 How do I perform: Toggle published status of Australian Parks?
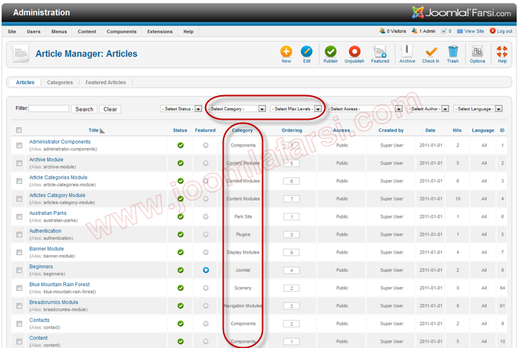coord(181,216)
